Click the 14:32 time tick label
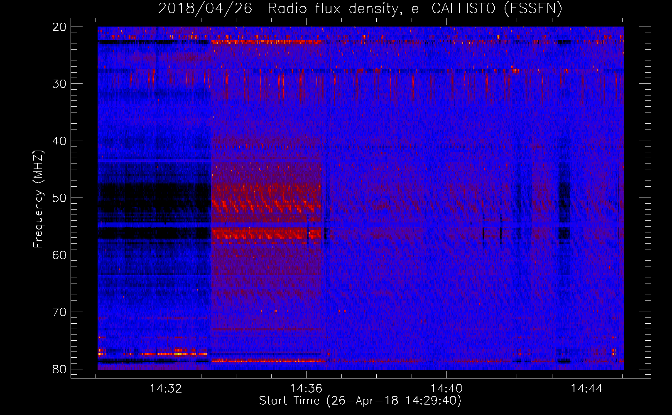This screenshot has height=415, width=672. [166, 389]
